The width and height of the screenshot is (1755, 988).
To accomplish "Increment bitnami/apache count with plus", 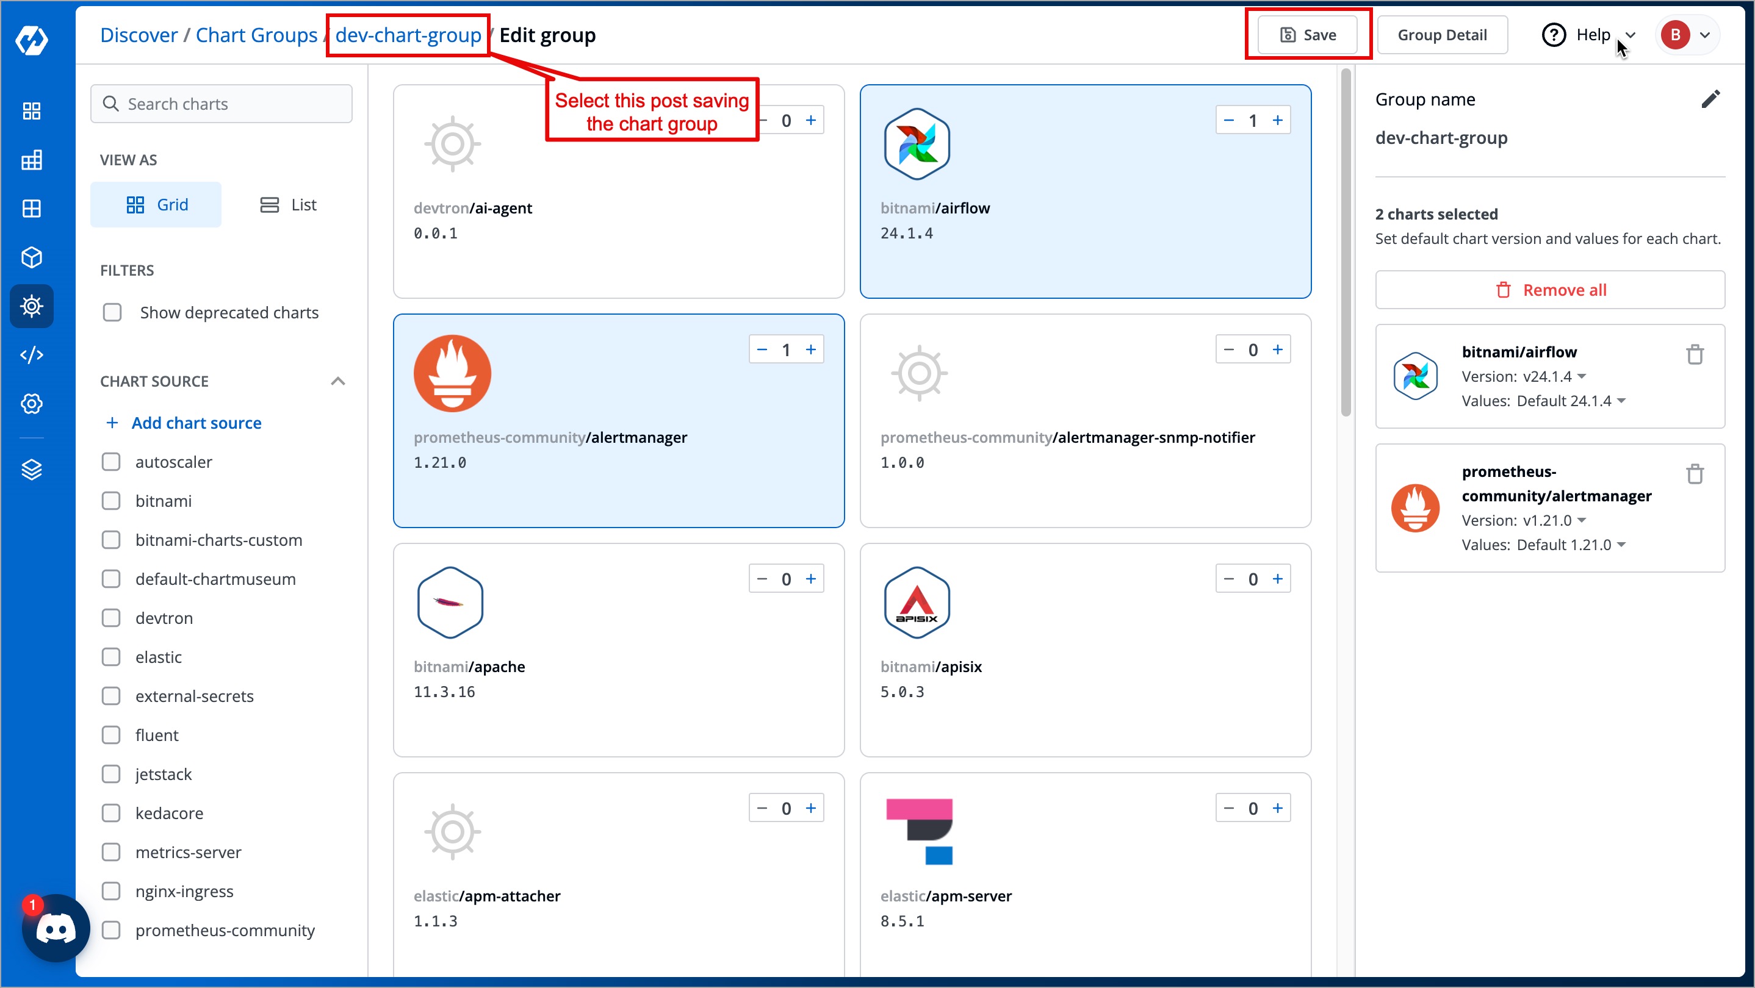I will (811, 579).
